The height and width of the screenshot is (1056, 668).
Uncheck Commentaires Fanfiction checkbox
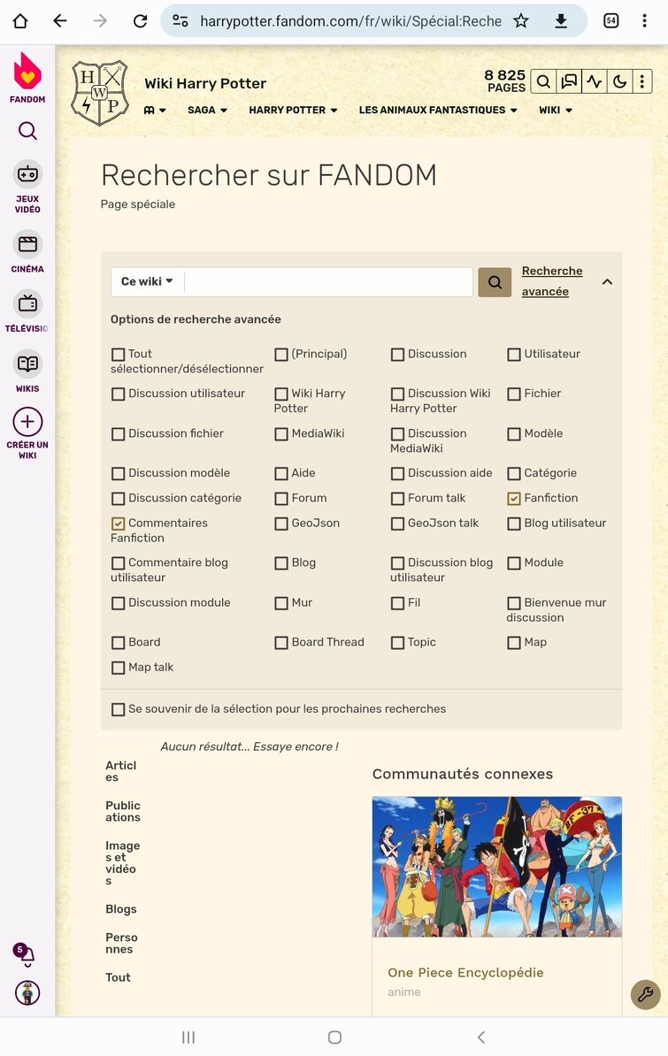118,524
